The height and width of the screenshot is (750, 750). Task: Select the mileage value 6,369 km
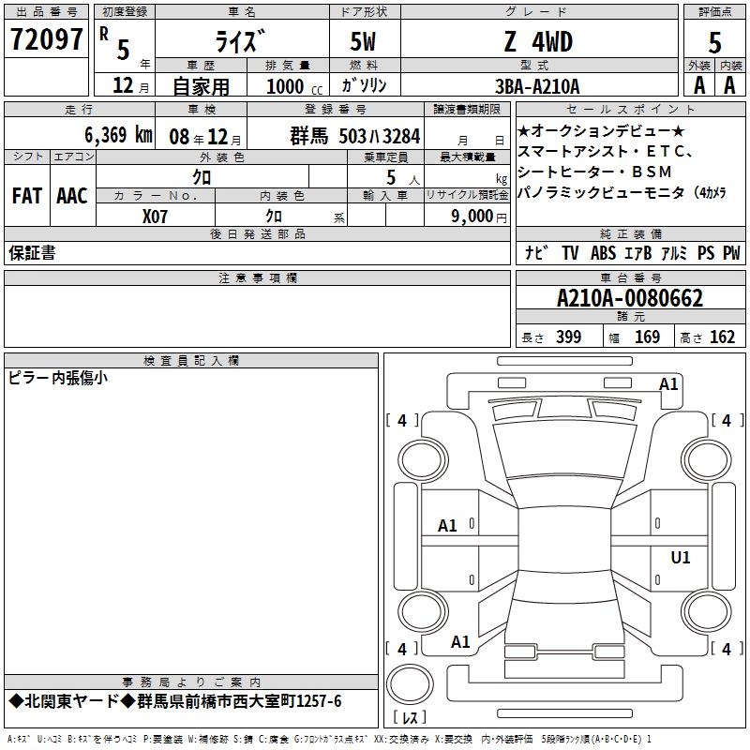[x=119, y=135]
